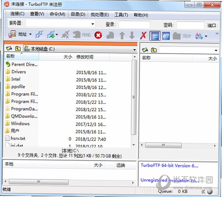The width and height of the screenshot is (222, 197).
Task: Click the Upload up-arrow icon
Action: pyautogui.click(x=122, y=35)
